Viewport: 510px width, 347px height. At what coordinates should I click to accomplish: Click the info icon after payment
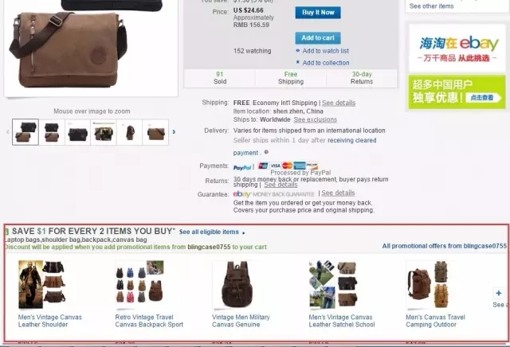tap(266, 152)
